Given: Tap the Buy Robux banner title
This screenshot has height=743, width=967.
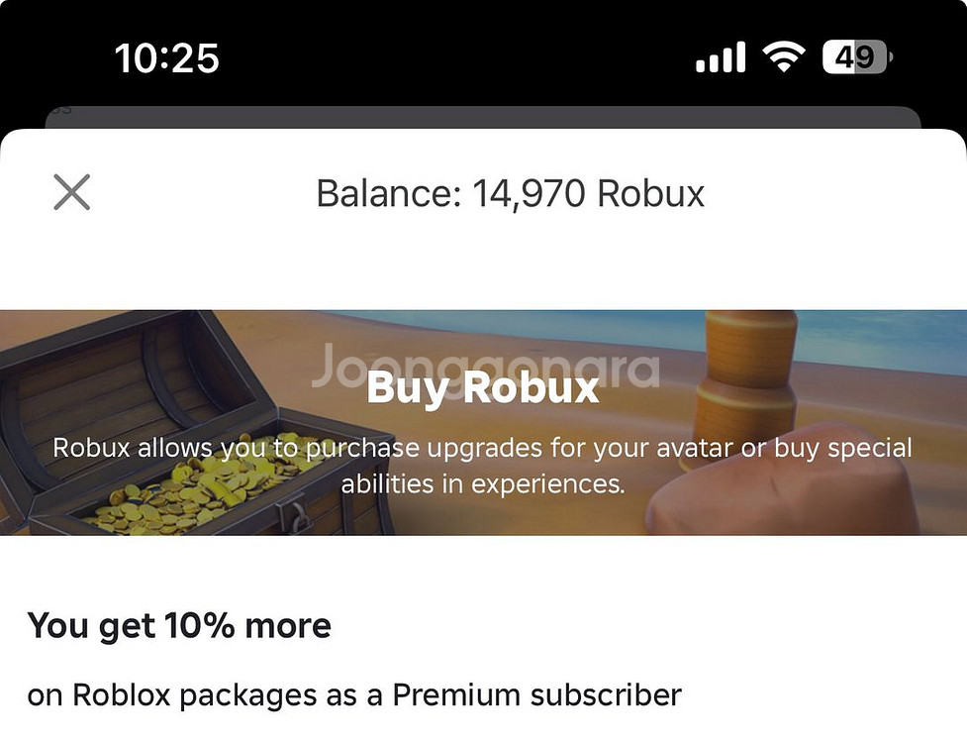Looking at the screenshot, I should [x=483, y=388].
